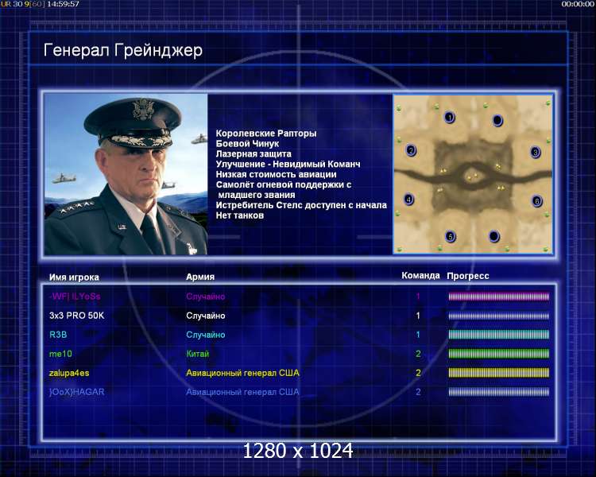596x477 pixels.
Task: Click army 'Случайно' in the -WF| ILYoSs row
Action: [206, 297]
